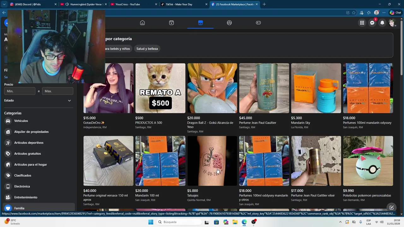Add this page to favorites star

pyautogui.click(x=354, y=13)
